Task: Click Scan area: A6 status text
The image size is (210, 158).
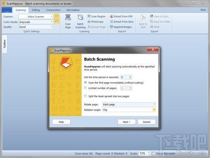Action: pos(84,154)
